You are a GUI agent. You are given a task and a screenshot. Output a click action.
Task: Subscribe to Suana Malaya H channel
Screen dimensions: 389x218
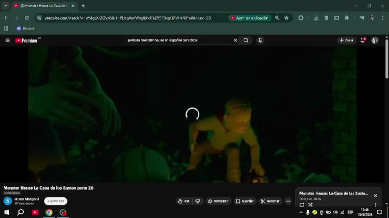click(x=55, y=201)
